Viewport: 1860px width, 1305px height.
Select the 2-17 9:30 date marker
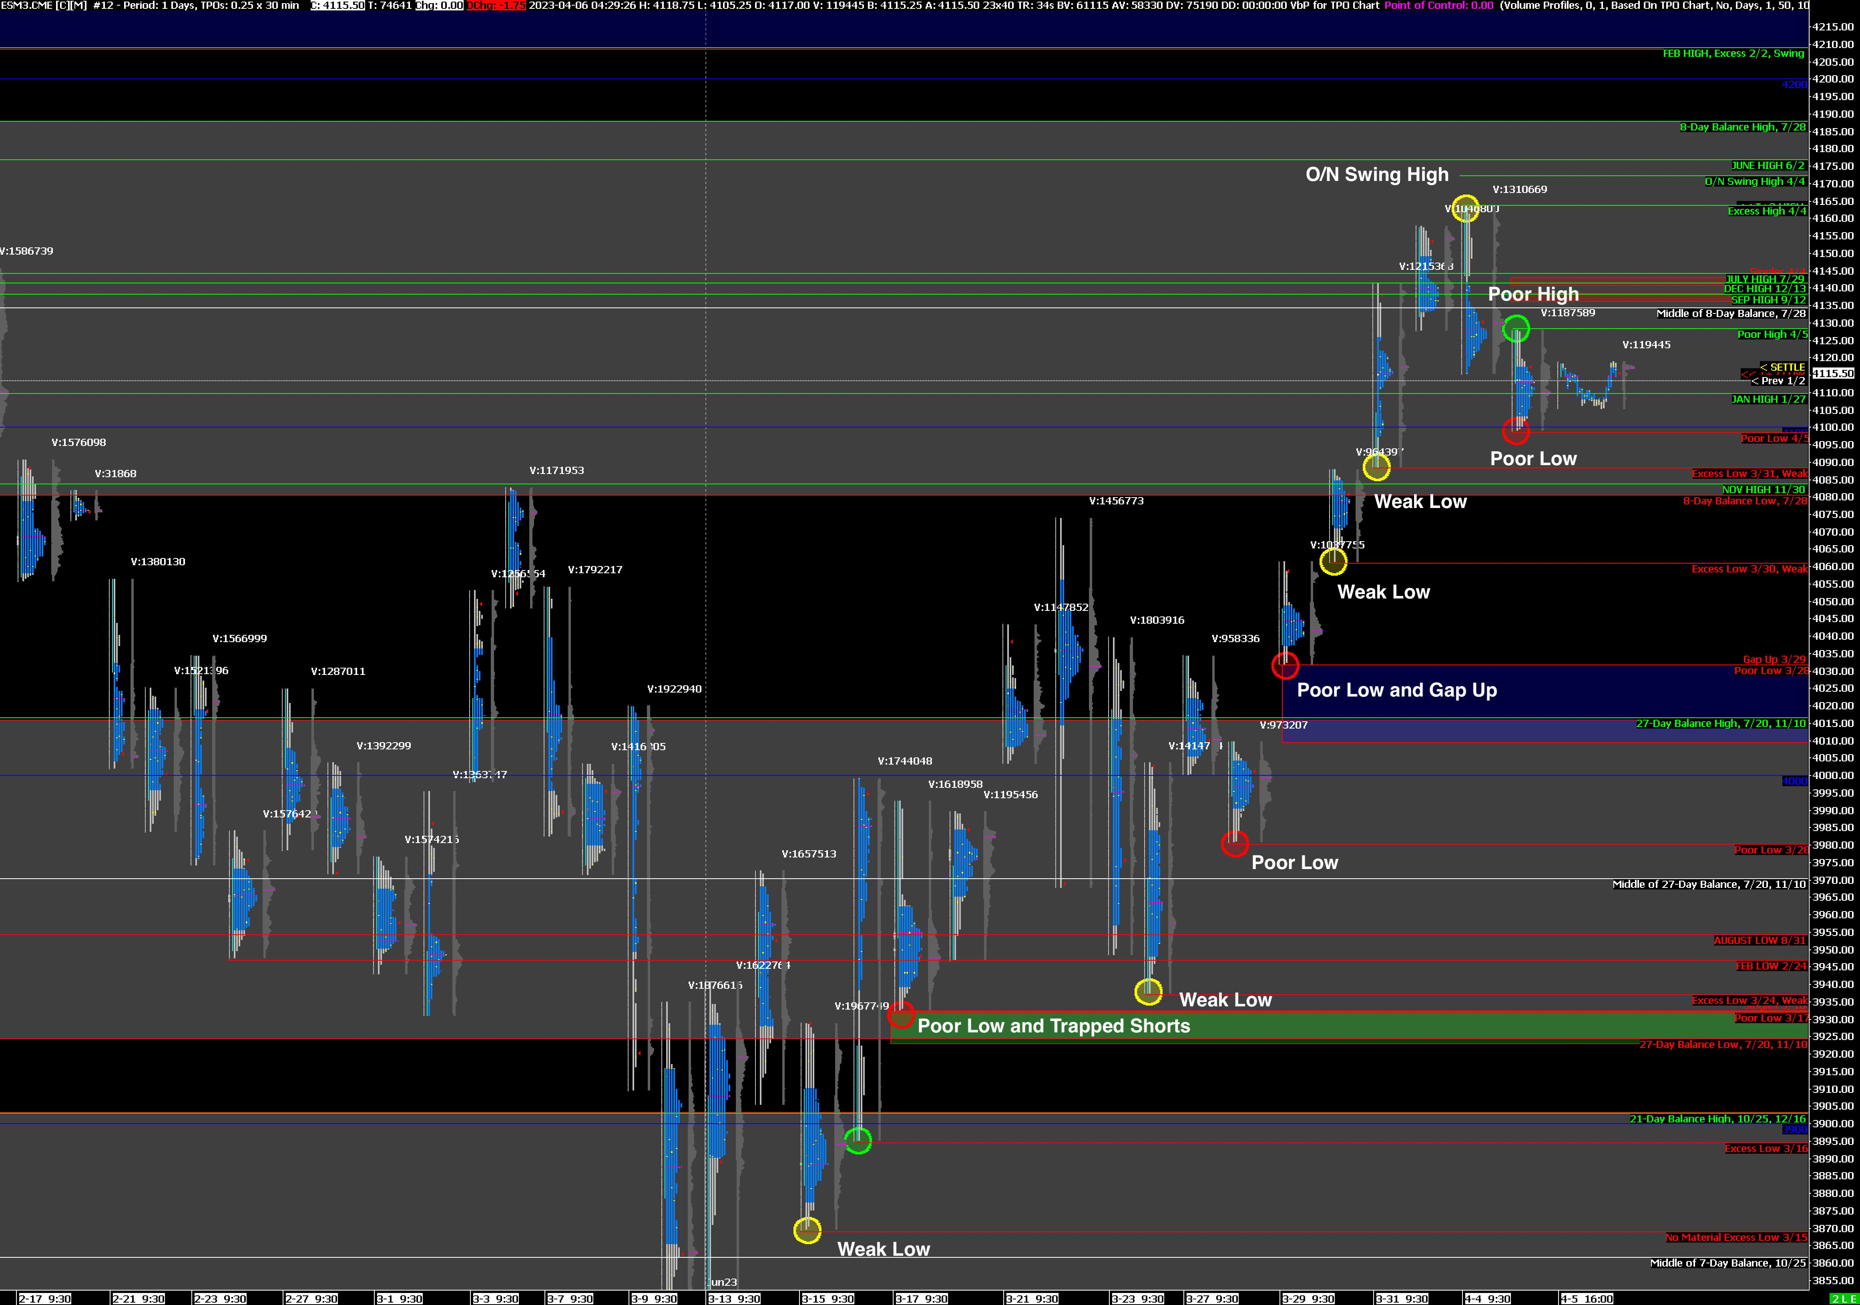45,1299
